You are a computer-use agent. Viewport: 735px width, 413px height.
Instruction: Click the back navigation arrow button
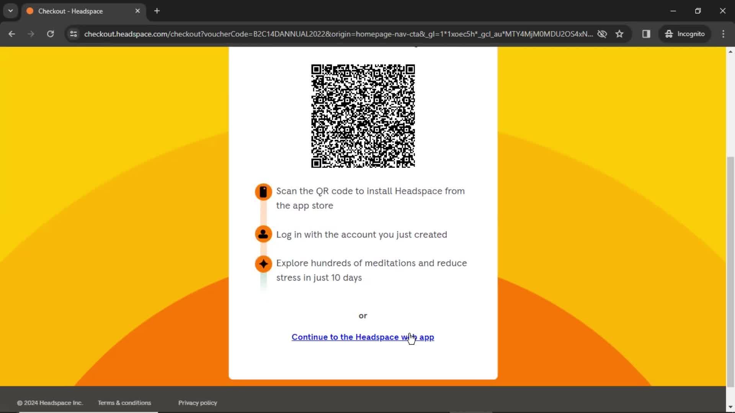pyautogui.click(x=12, y=34)
